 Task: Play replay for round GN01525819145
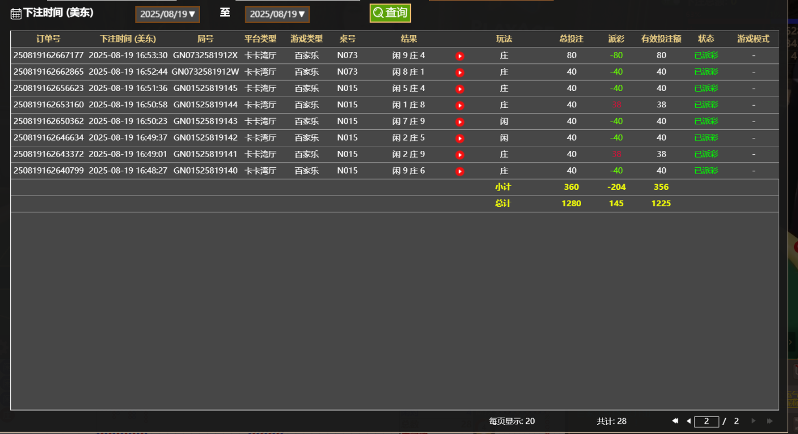coord(459,89)
